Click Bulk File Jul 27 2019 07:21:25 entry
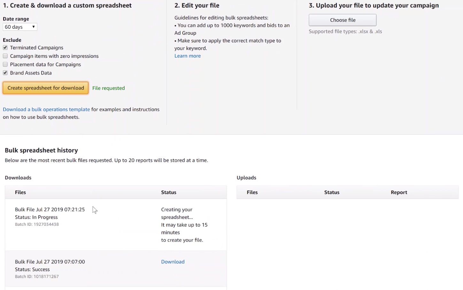The width and height of the screenshot is (463, 290). click(x=50, y=210)
